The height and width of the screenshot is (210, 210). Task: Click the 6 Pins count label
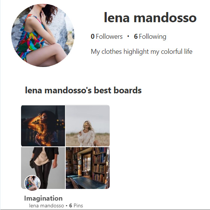(x=76, y=205)
